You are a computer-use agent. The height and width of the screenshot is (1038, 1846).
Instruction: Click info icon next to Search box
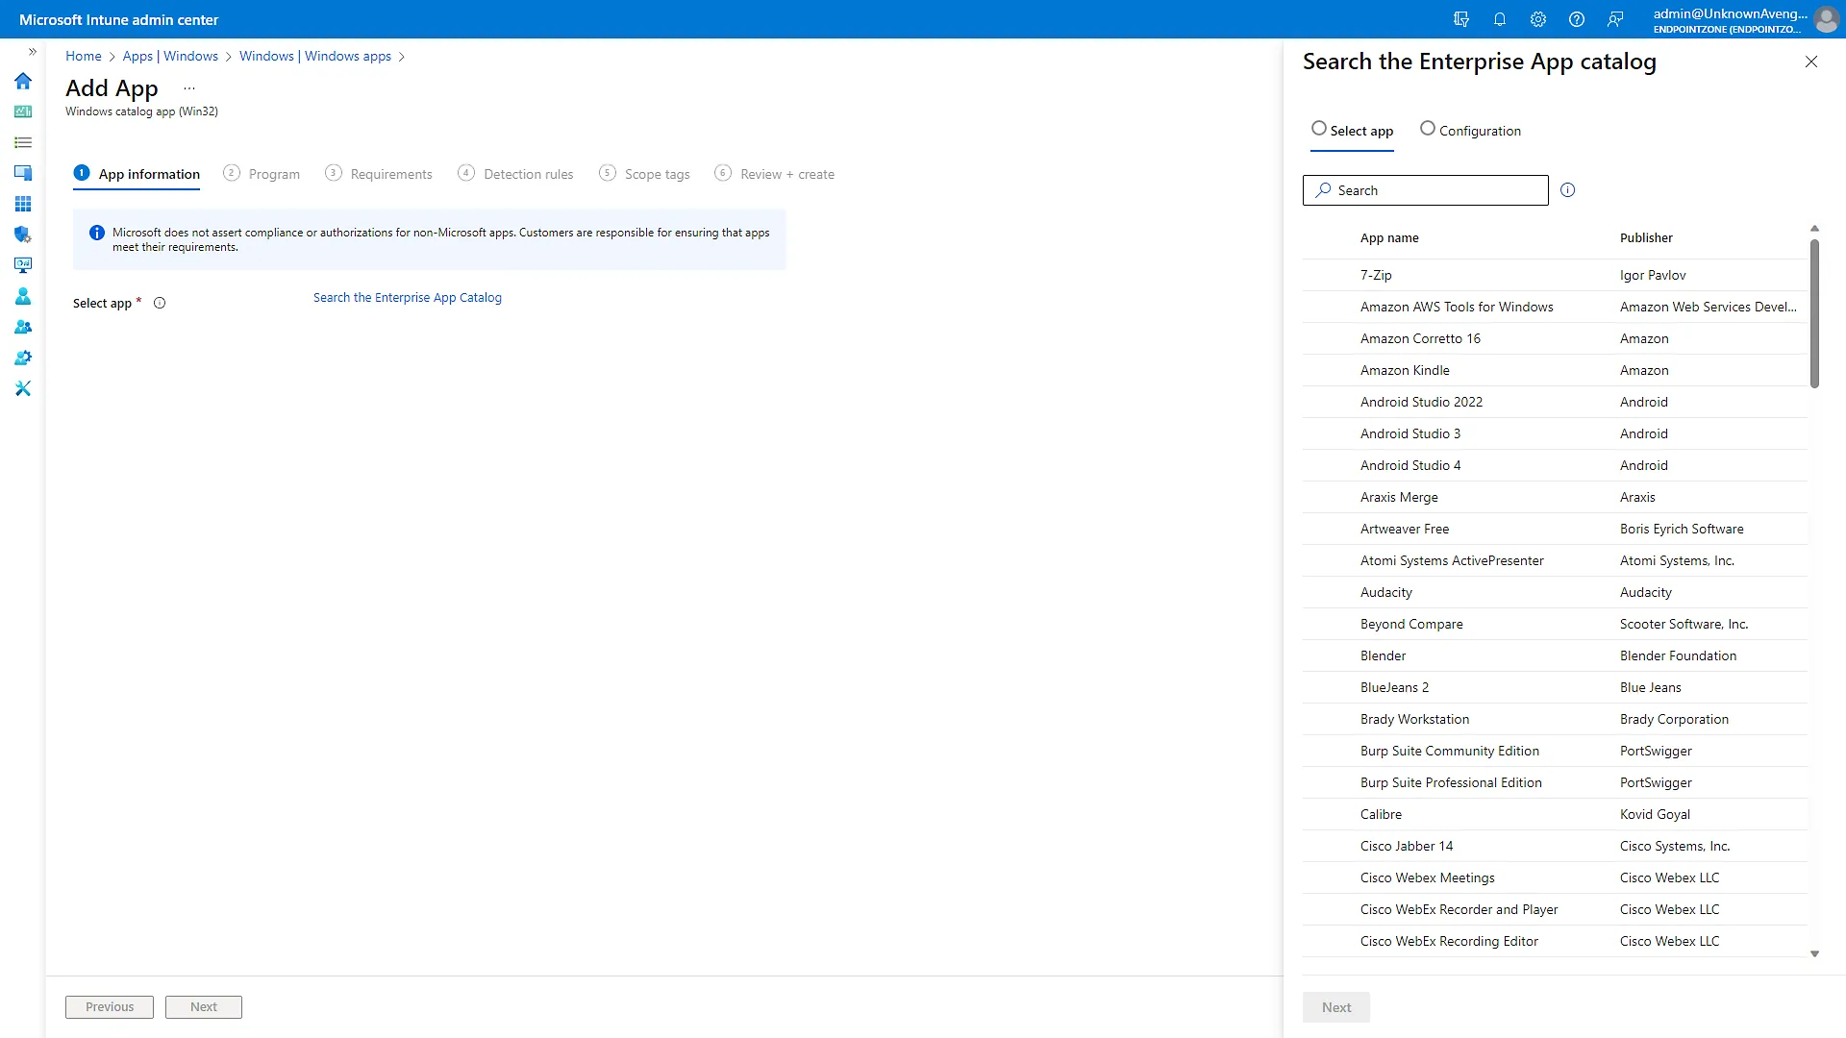1567,190
